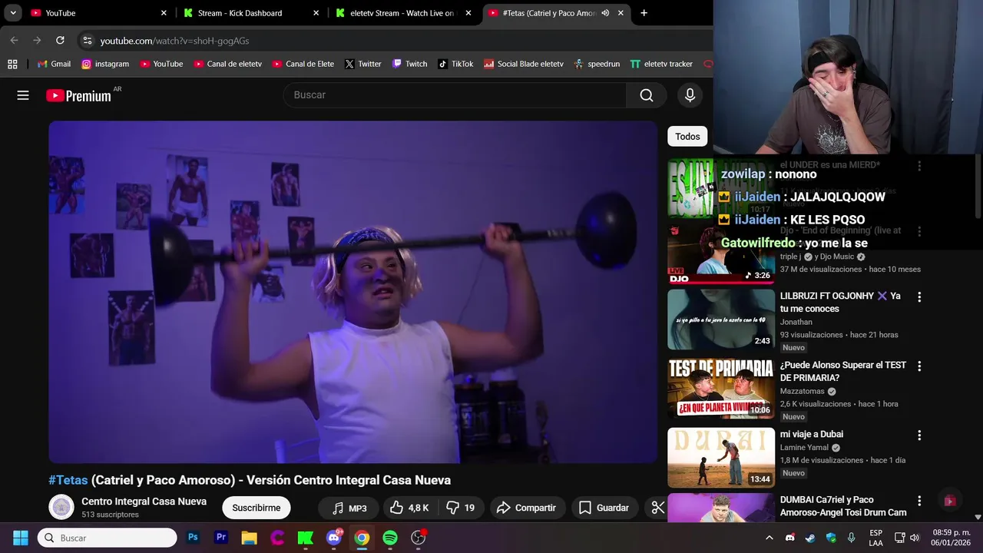The width and height of the screenshot is (983, 553).
Task: Open Centro Integral Casa Nueva channel avatar
Action: [x=61, y=507]
